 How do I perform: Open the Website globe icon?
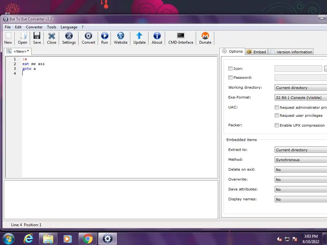click(120, 38)
